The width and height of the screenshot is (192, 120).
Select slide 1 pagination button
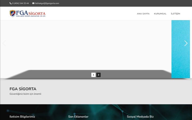click(x=93, y=75)
